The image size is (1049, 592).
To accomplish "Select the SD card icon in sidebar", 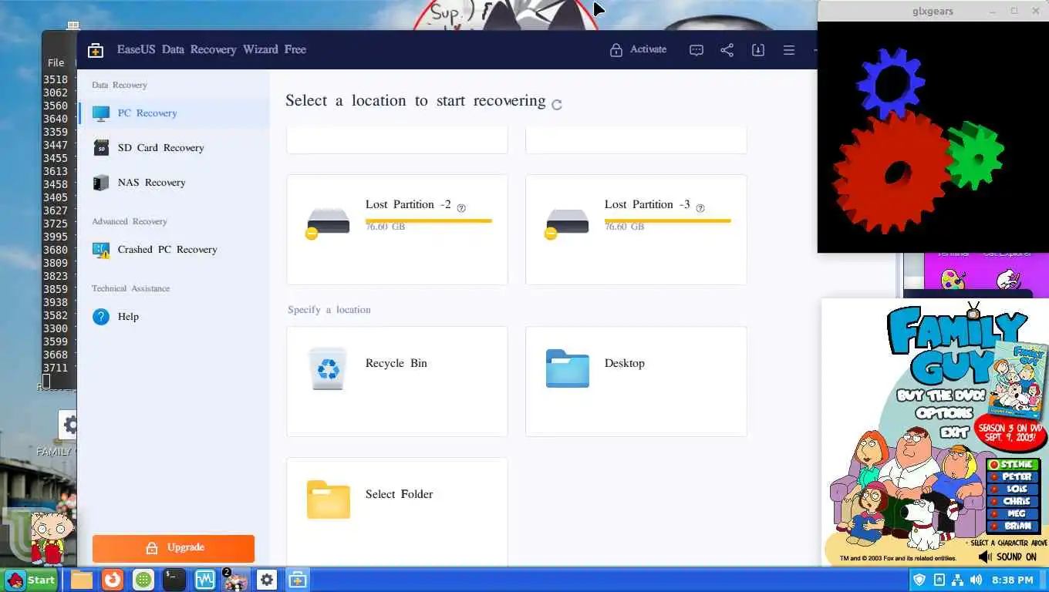I will coord(101,148).
